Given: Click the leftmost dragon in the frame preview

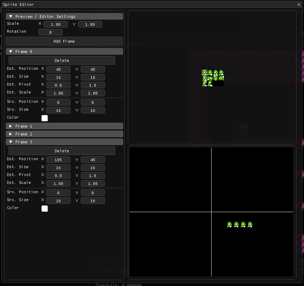Looking at the screenshot, I should [x=229, y=224].
